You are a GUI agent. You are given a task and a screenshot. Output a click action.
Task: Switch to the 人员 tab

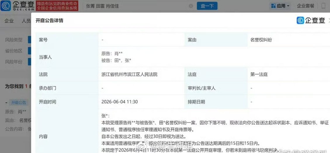[x=26, y=21]
